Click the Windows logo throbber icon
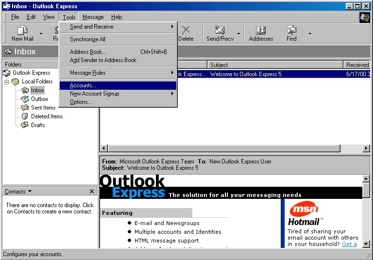Image resolution: width=373 pixels, height=260 pixels. tap(364, 17)
